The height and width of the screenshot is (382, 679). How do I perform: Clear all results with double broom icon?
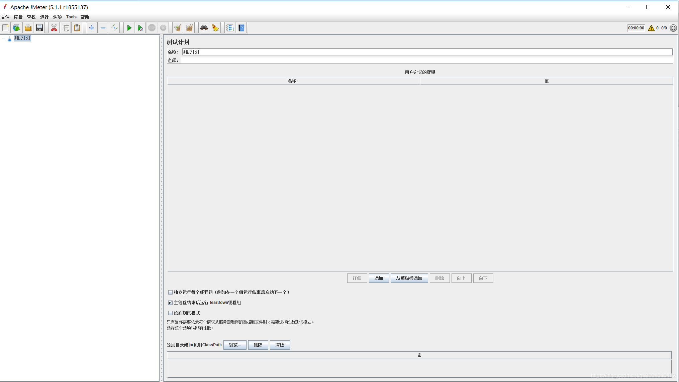(189, 28)
